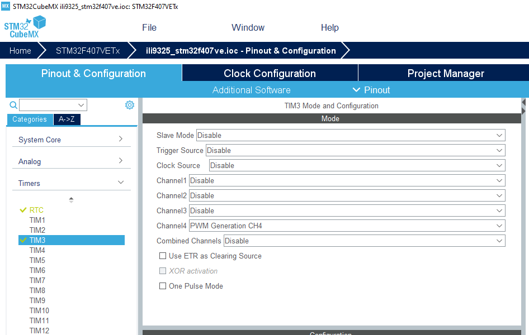Enable One Pulse Mode checkbox
The image size is (529, 335).
coord(163,286)
